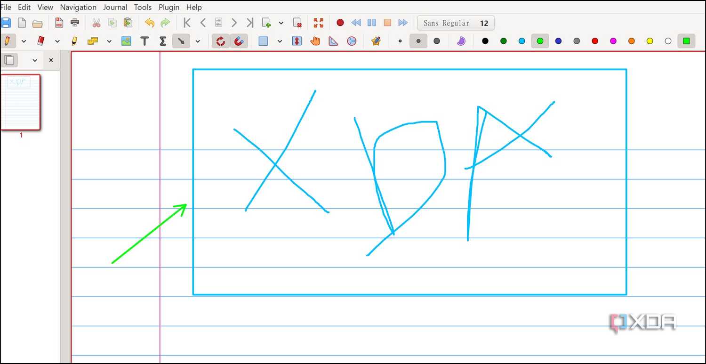Screen dimensions: 706x364
Task: Close the sidebar panel
Action: pos(51,60)
